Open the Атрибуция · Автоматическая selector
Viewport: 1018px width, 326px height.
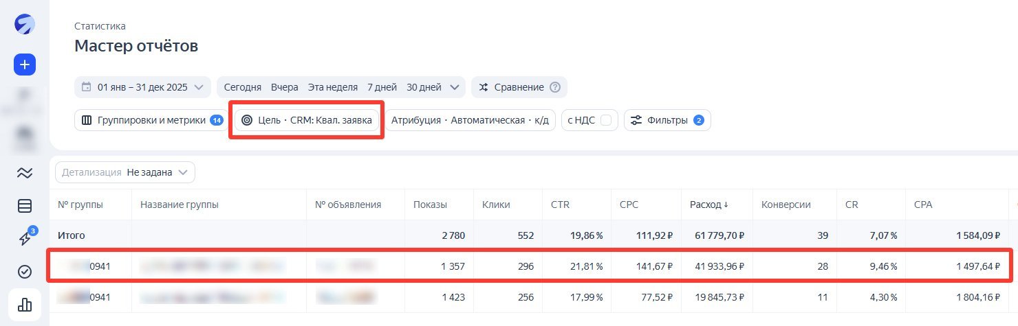pos(470,120)
